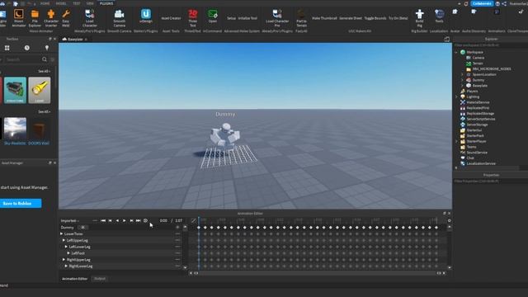Click the Make Thumbnail button
The width and height of the screenshot is (528, 297).
pyautogui.click(x=324, y=18)
